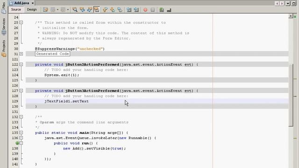Image resolution: width=299 pixels, height=168 pixels.
Task: Shift the line left
Action: tap(129, 9)
